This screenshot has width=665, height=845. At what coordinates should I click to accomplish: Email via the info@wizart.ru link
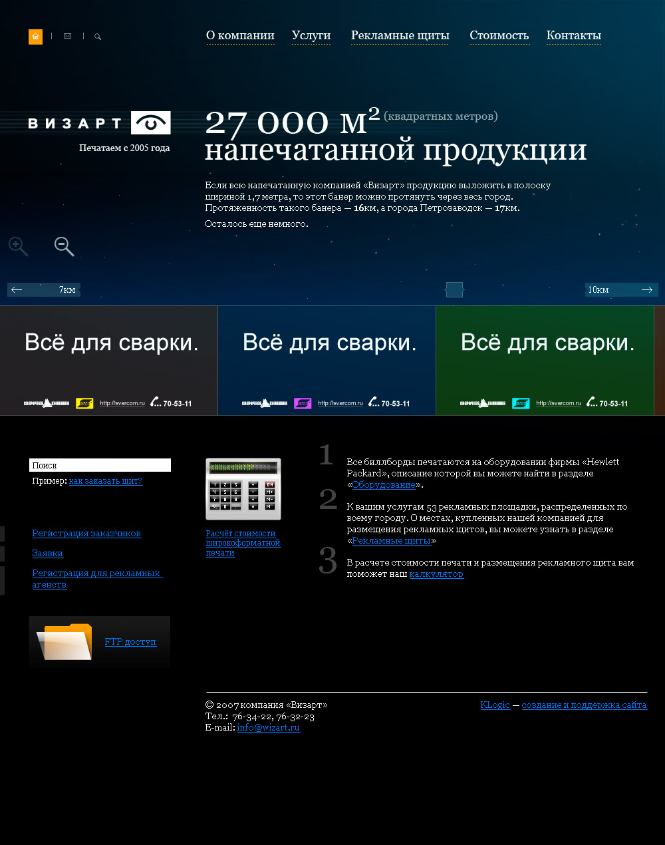click(268, 727)
